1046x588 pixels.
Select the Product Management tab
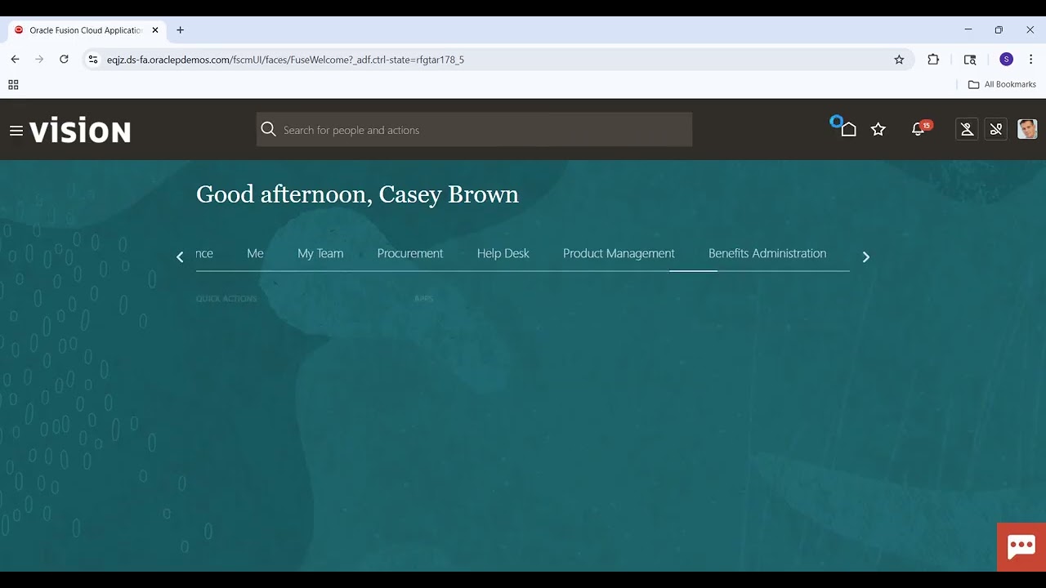click(619, 254)
